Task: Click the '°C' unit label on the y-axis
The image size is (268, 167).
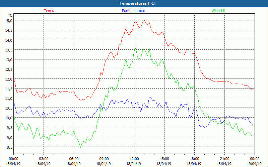Action: (10, 15)
